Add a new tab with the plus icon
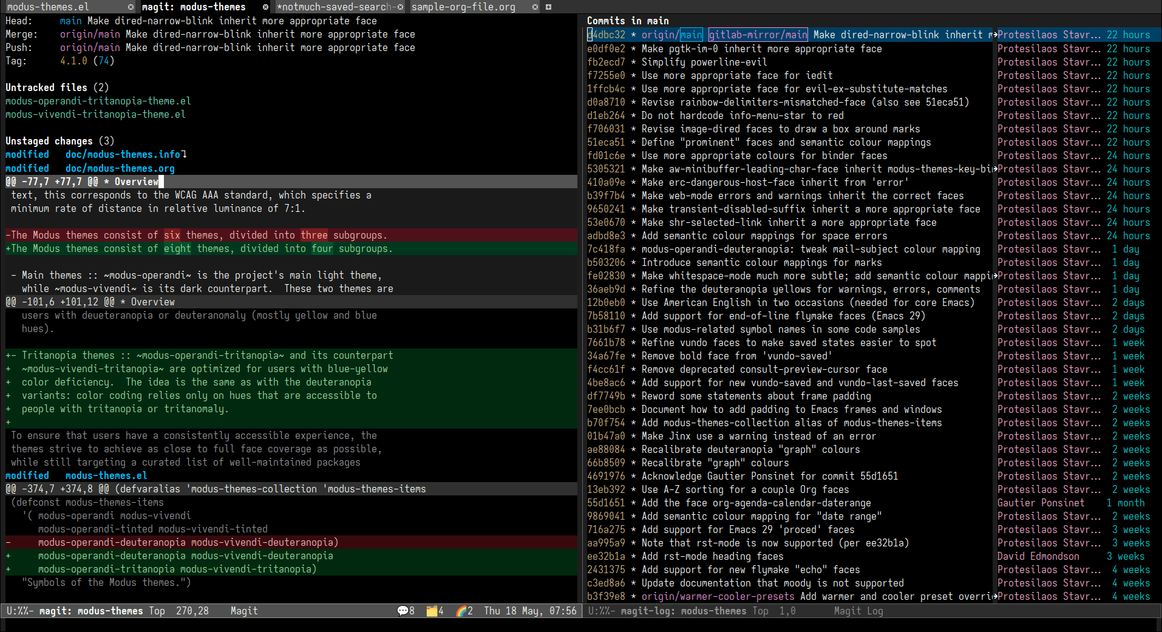This screenshot has height=632, width=1162. 548,7
